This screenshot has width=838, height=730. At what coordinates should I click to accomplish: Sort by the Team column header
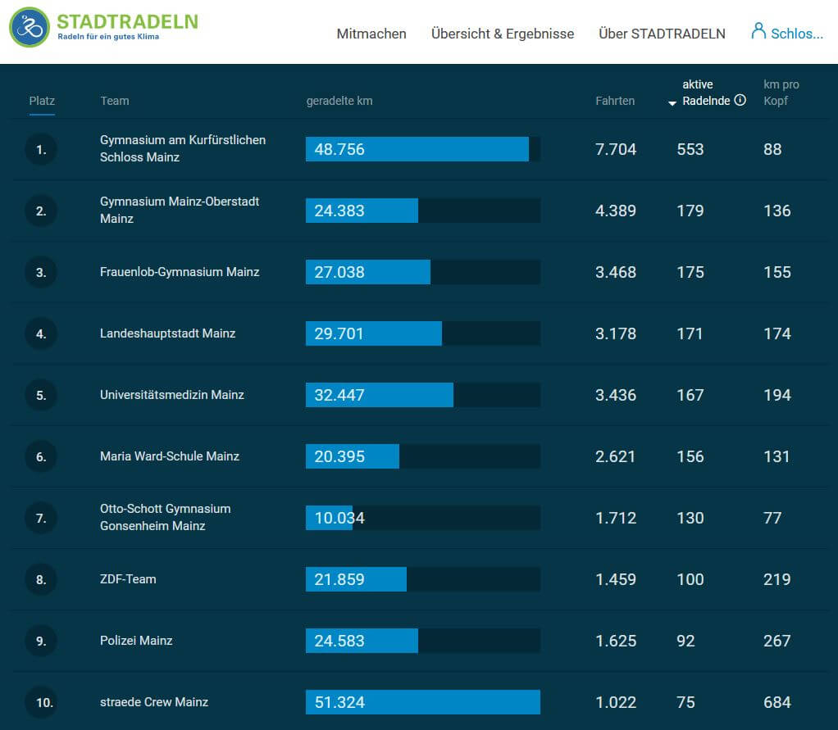pos(115,101)
